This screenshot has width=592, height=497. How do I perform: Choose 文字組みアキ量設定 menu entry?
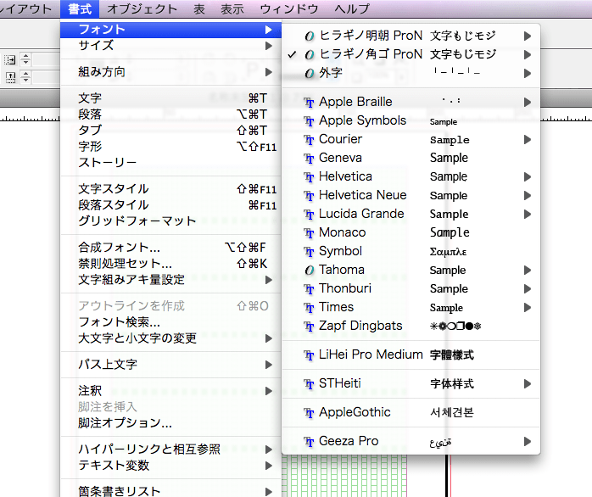tap(170, 280)
